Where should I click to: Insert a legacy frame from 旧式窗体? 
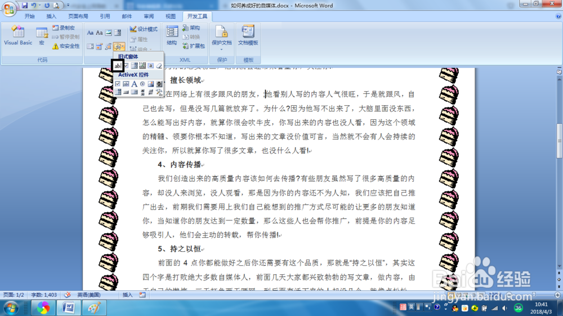tap(142, 66)
